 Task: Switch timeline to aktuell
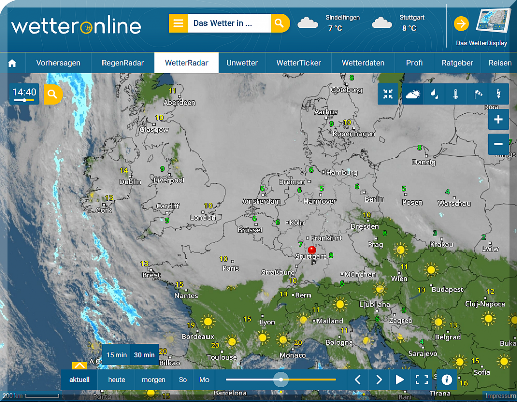[80, 380]
